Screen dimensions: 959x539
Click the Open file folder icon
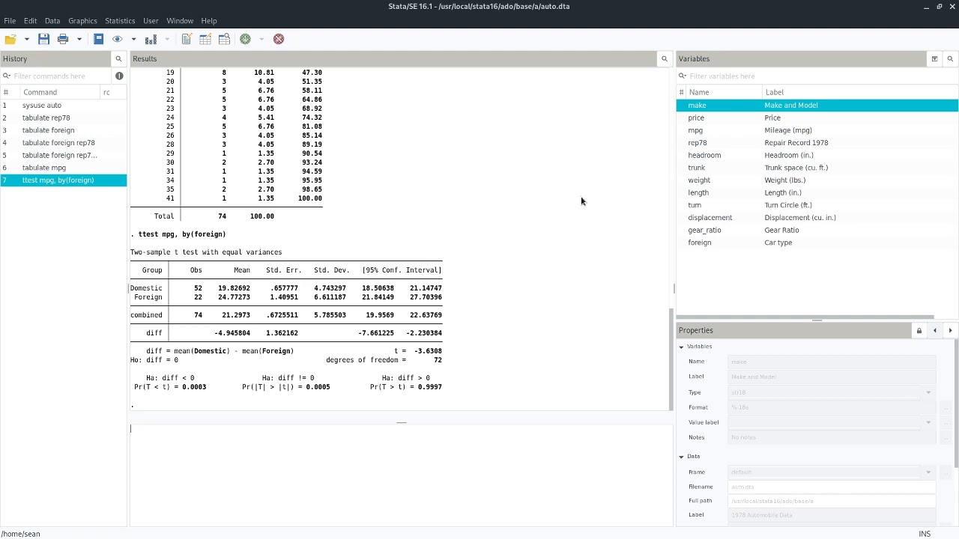coord(10,39)
